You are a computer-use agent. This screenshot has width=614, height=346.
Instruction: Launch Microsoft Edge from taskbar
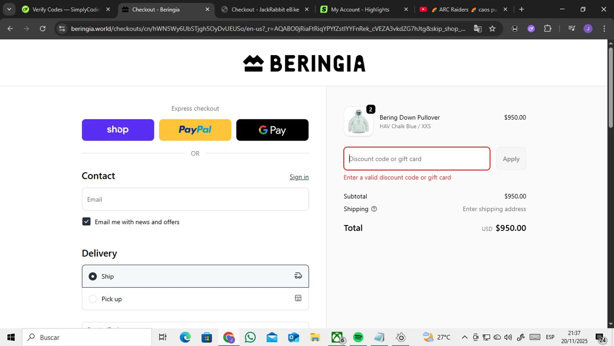point(185,337)
